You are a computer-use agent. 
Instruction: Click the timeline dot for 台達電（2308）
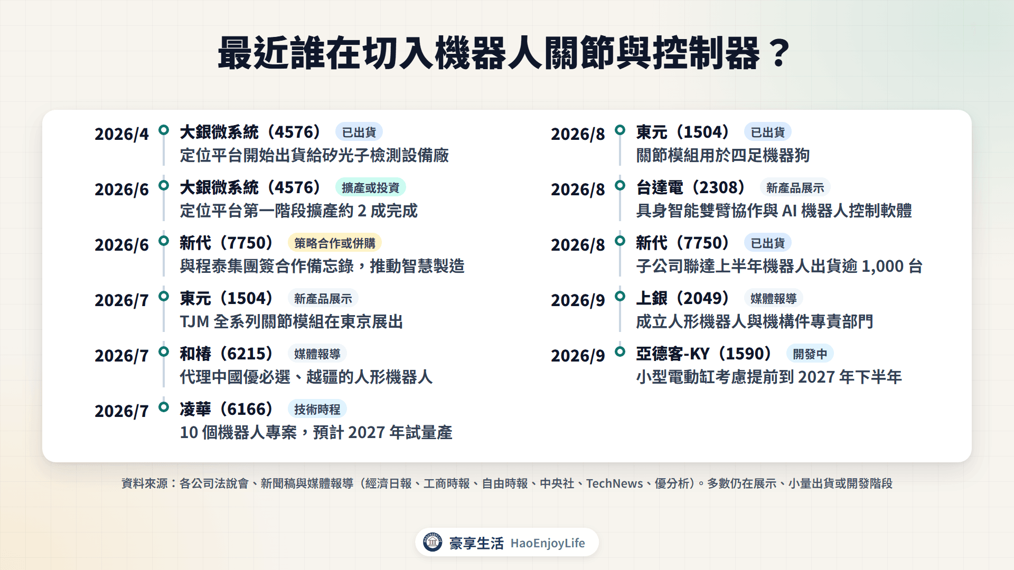(x=620, y=185)
